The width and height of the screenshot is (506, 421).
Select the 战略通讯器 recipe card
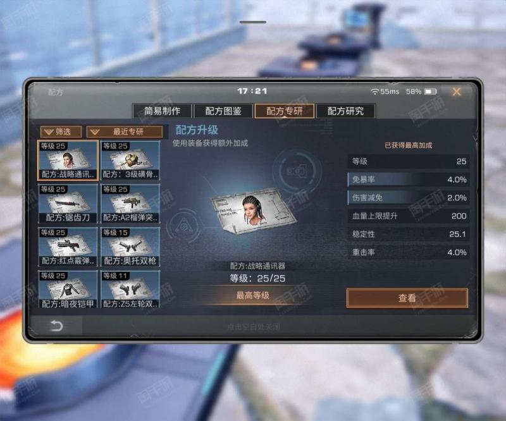[x=68, y=161]
